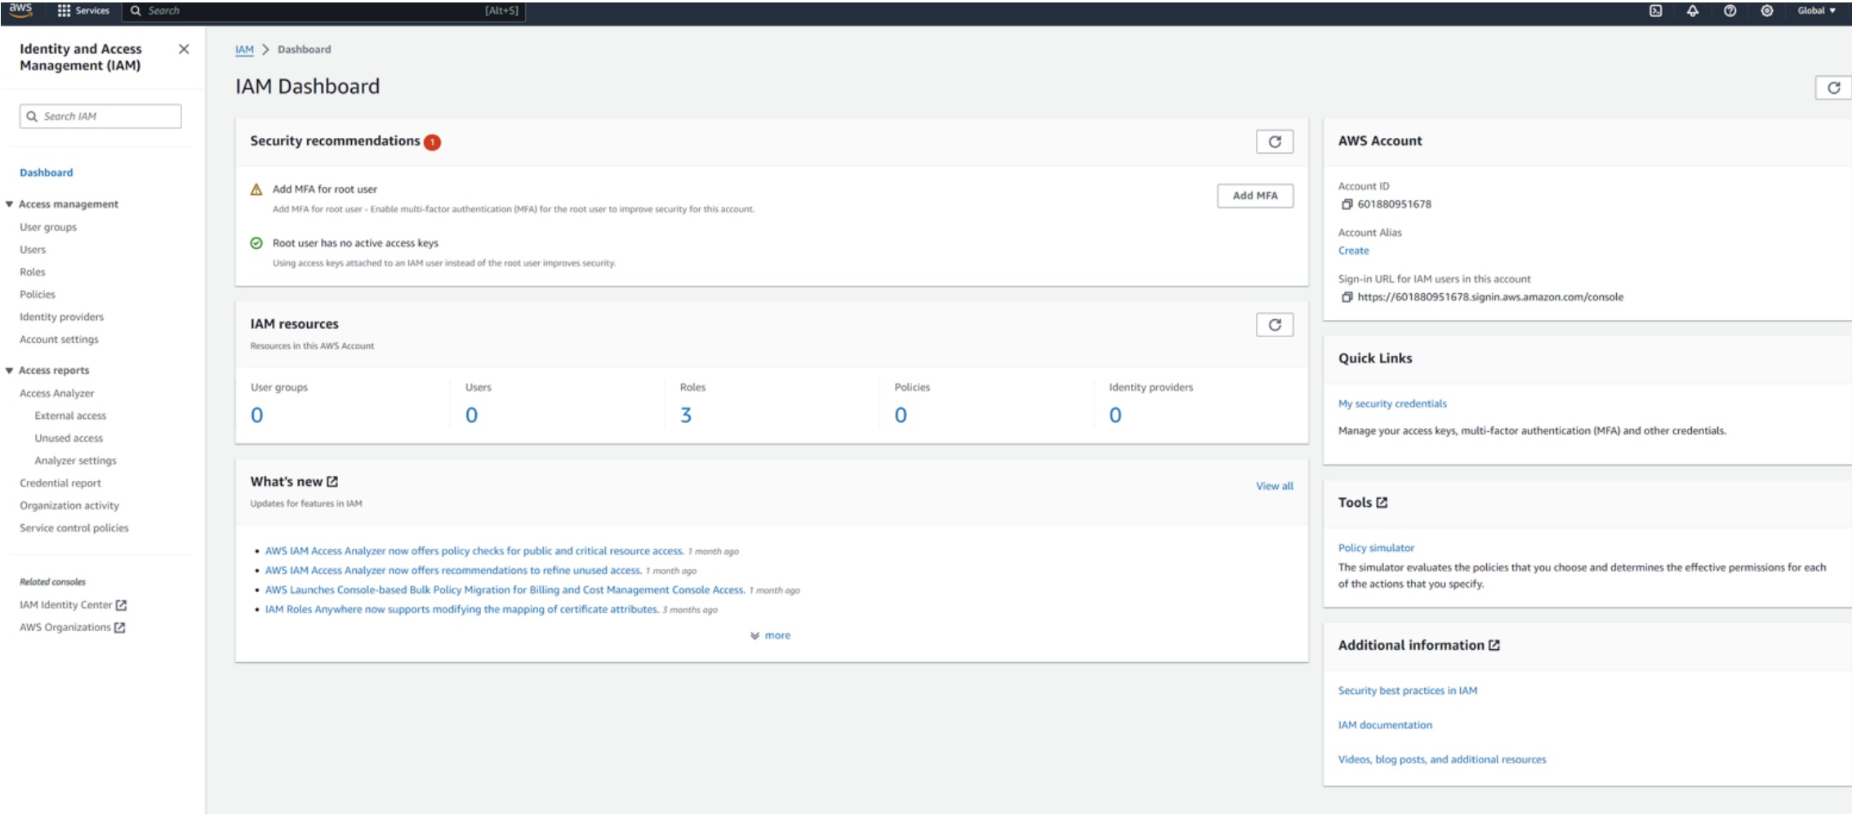Open Organization activity
Screen dimensions: 1852x814
(69, 505)
